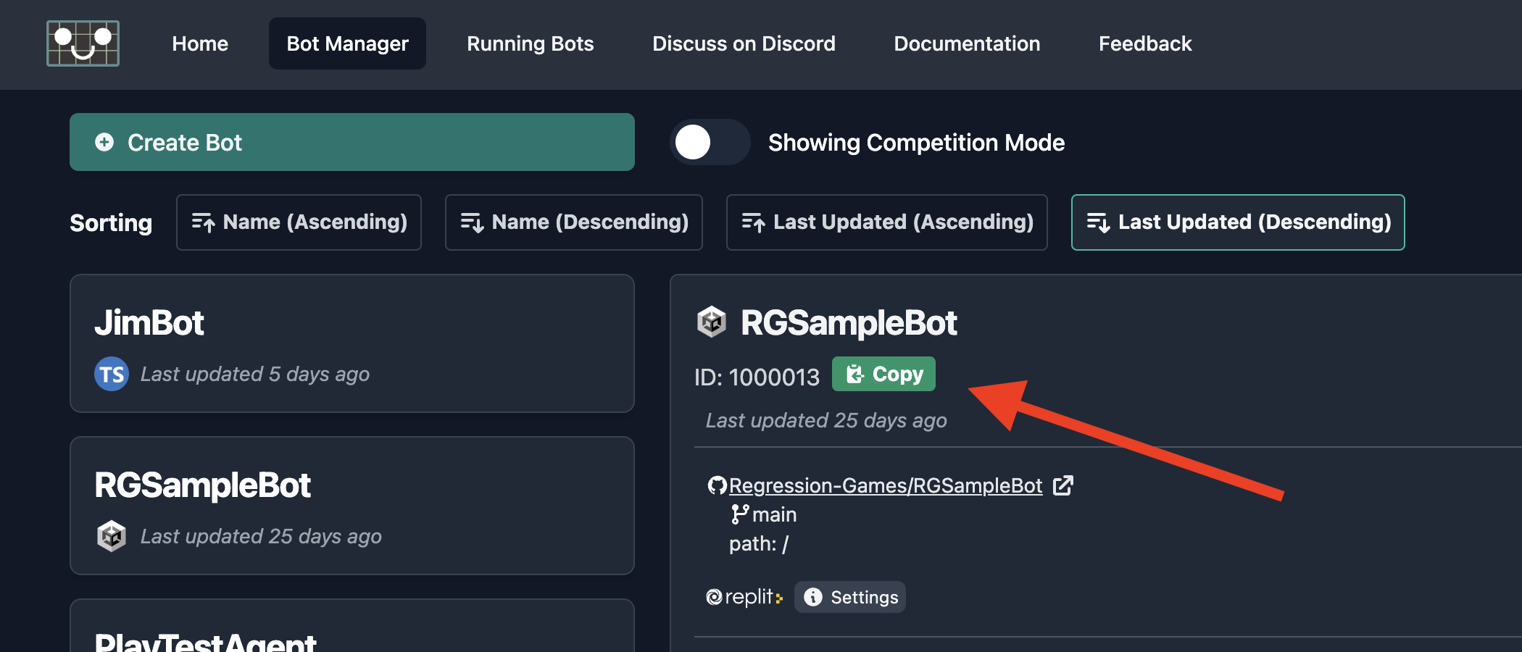Click the Showing Competition Mode label
Viewport: 1522px width, 652px height.
coord(916,143)
